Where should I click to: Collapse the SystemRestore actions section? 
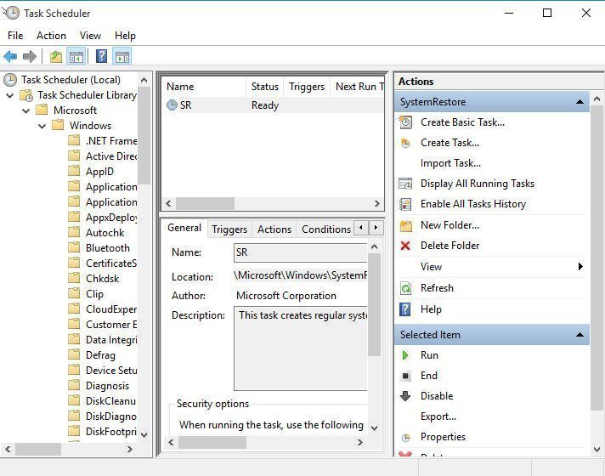(580, 102)
